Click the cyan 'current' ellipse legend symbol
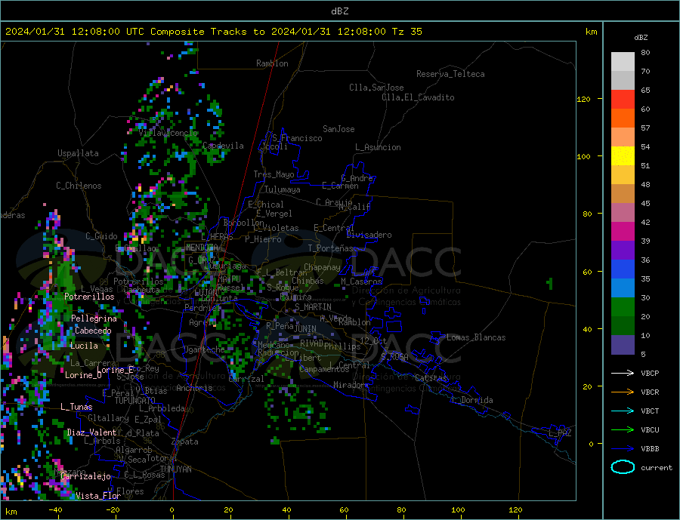Screen dimensions: 680x520 coord(623,467)
